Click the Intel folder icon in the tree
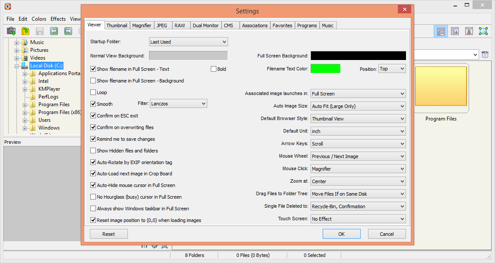Screen dimensions: 495x263 33,81
